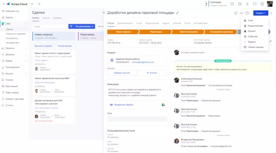The image size is (276, 153).
Task: Open Тайм-трекер in sidebar
Action: click(12, 93)
